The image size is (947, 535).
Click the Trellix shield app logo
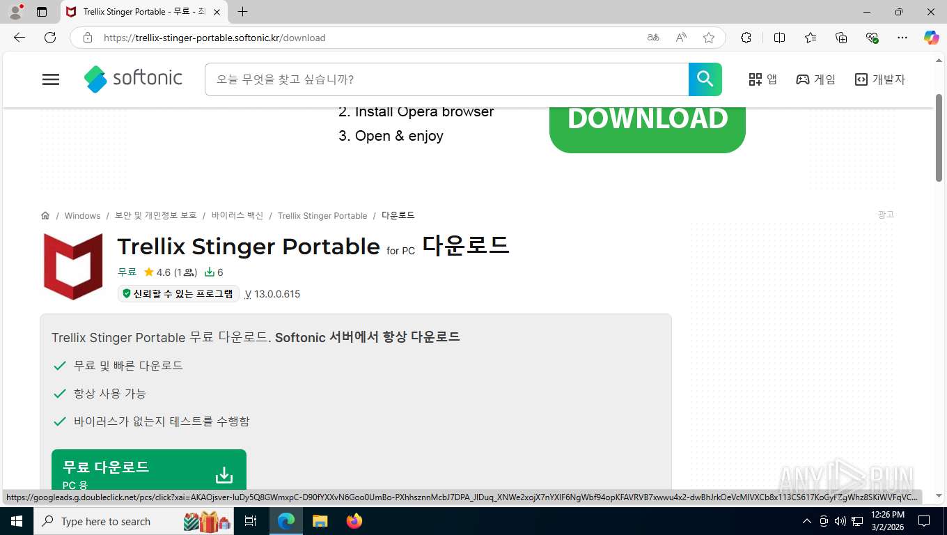[x=73, y=267]
